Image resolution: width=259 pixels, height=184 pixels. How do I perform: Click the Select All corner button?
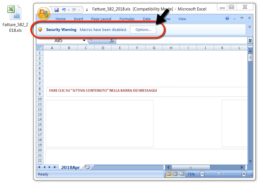[x=40, y=48]
